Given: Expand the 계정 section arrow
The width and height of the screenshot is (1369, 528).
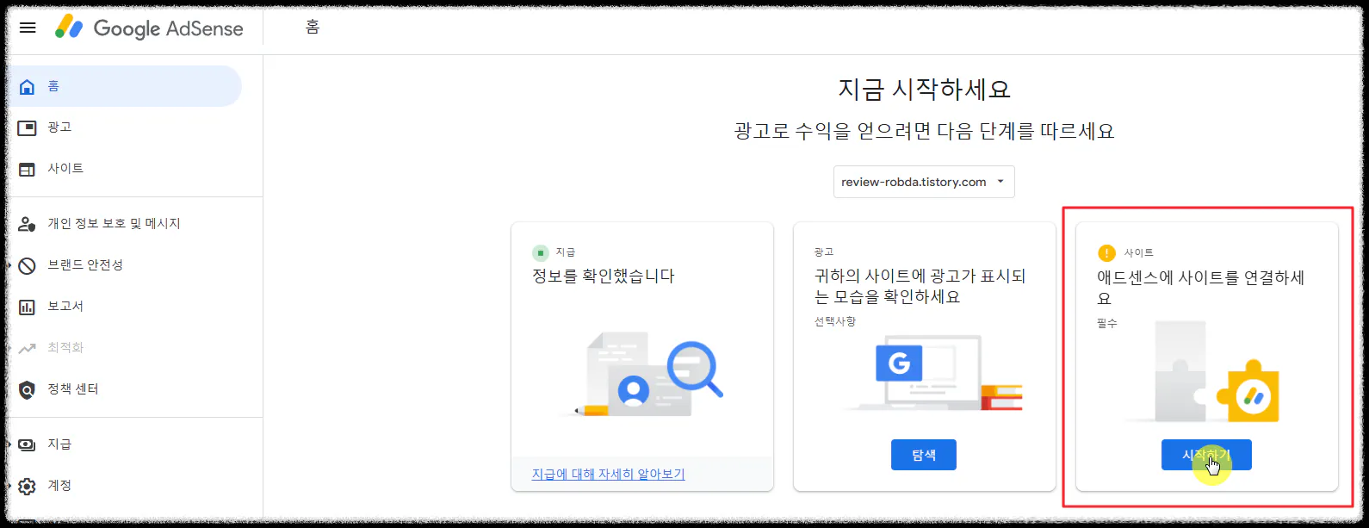Looking at the screenshot, I should [x=9, y=486].
